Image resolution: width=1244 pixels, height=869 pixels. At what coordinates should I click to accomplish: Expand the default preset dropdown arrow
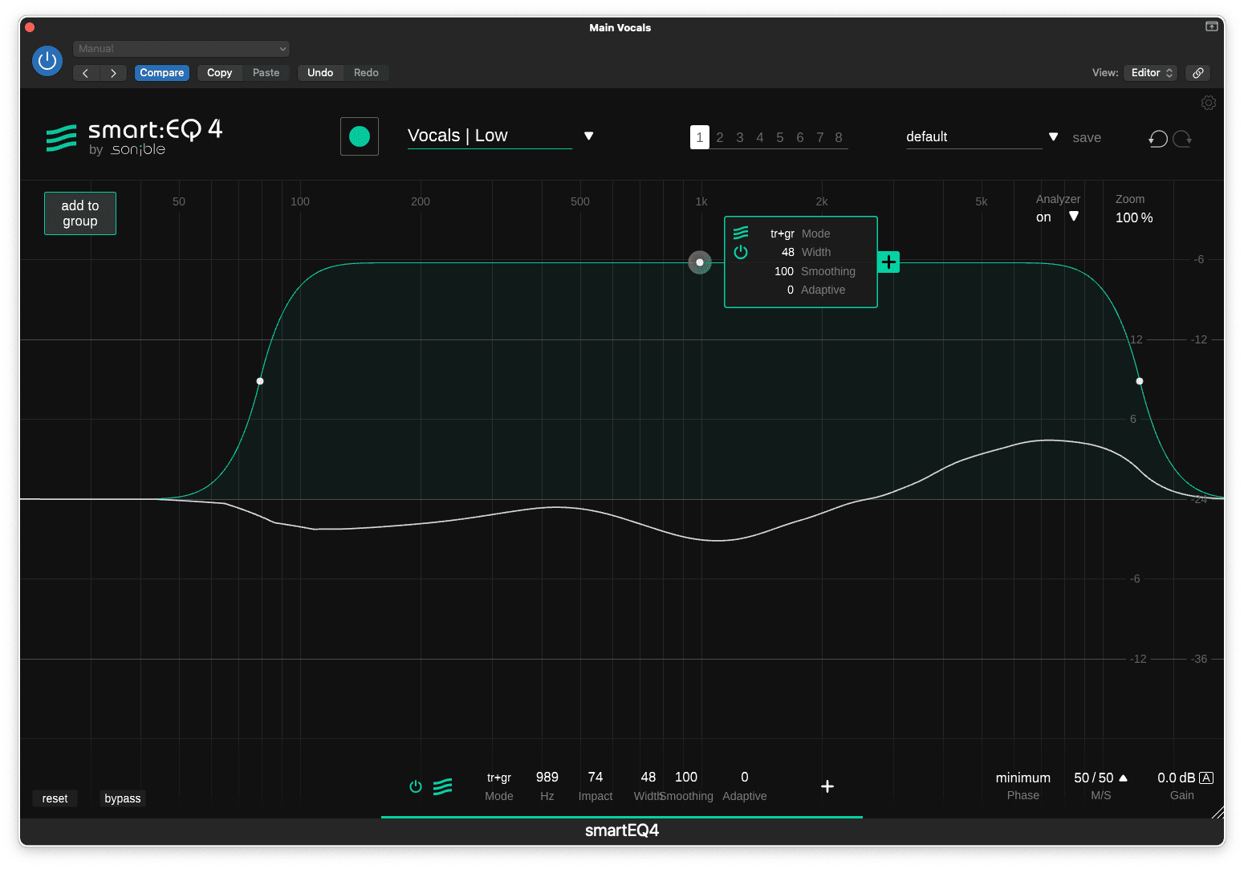click(1053, 137)
